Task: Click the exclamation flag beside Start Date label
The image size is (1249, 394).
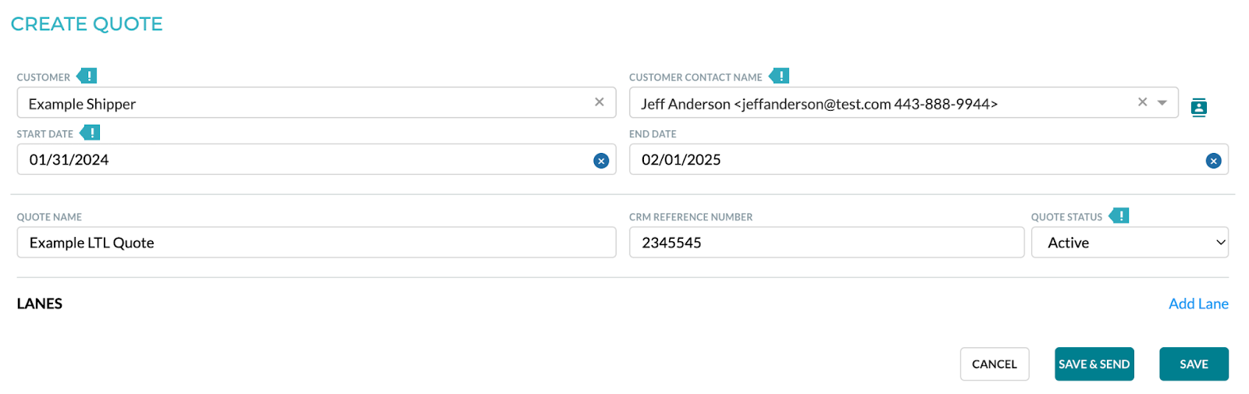Action: click(x=91, y=133)
